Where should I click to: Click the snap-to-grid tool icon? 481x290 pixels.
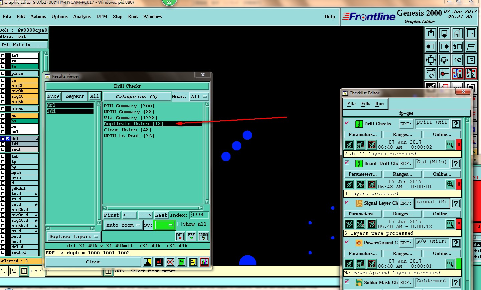tap(444, 73)
